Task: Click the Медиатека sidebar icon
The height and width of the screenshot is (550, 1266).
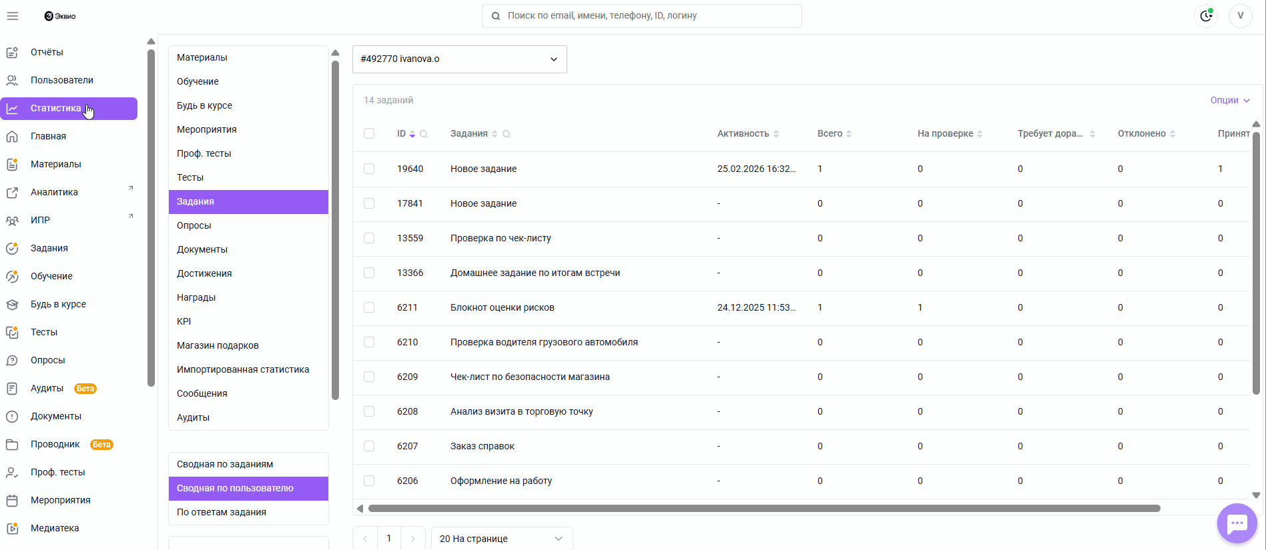Action: [x=12, y=528]
